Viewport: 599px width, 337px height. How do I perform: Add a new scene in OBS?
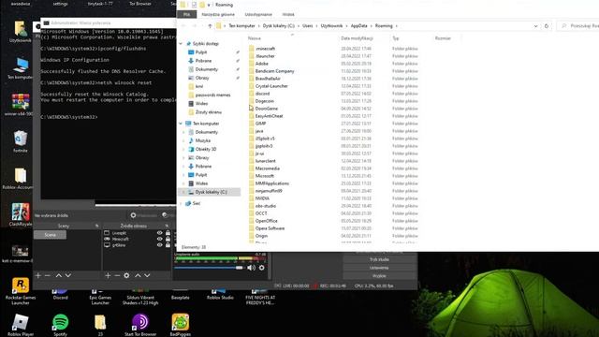pyautogui.click(x=37, y=275)
